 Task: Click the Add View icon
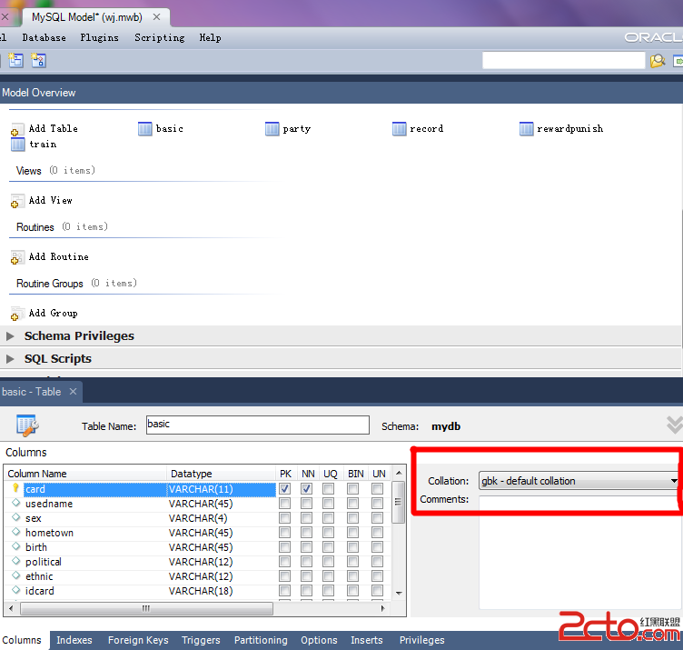pos(17,201)
